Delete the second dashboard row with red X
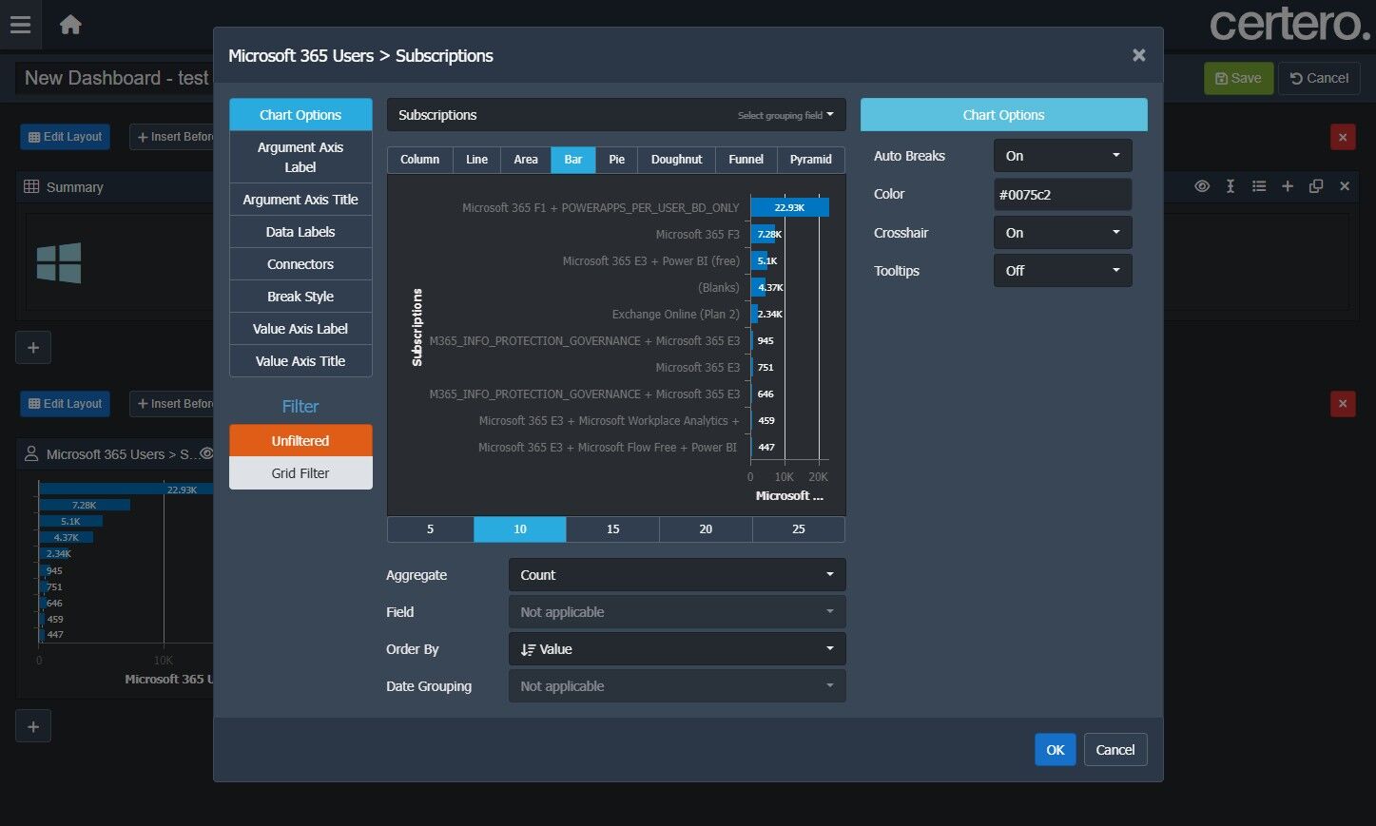This screenshot has width=1376, height=826. coord(1343,404)
